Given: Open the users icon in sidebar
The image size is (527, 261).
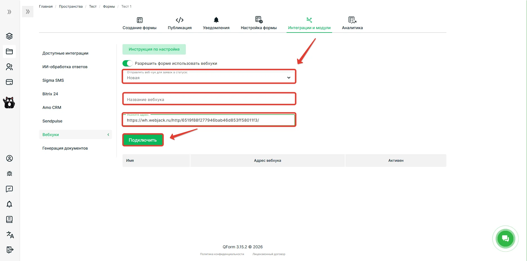Looking at the screenshot, I should (9, 67).
